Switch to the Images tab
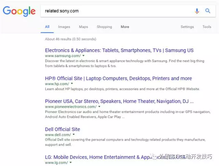219x166 pixels. [64, 27]
